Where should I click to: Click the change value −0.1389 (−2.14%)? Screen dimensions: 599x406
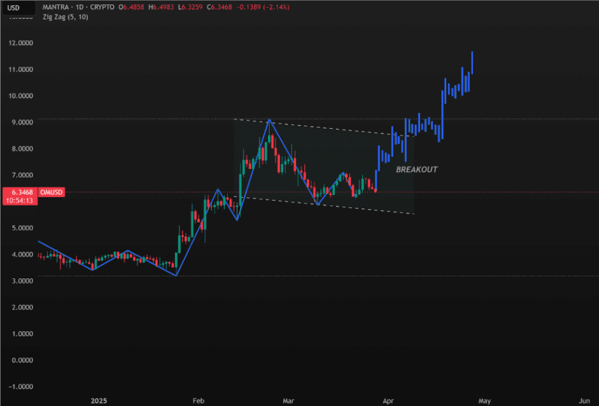263,7
